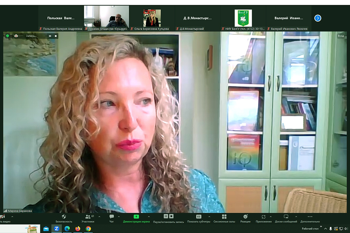Image resolution: width=350 pixels, height=233 pixels.
Task: Pause the recording in the top-left indicator
Action: pyautogui.click(x=50, y=36)
